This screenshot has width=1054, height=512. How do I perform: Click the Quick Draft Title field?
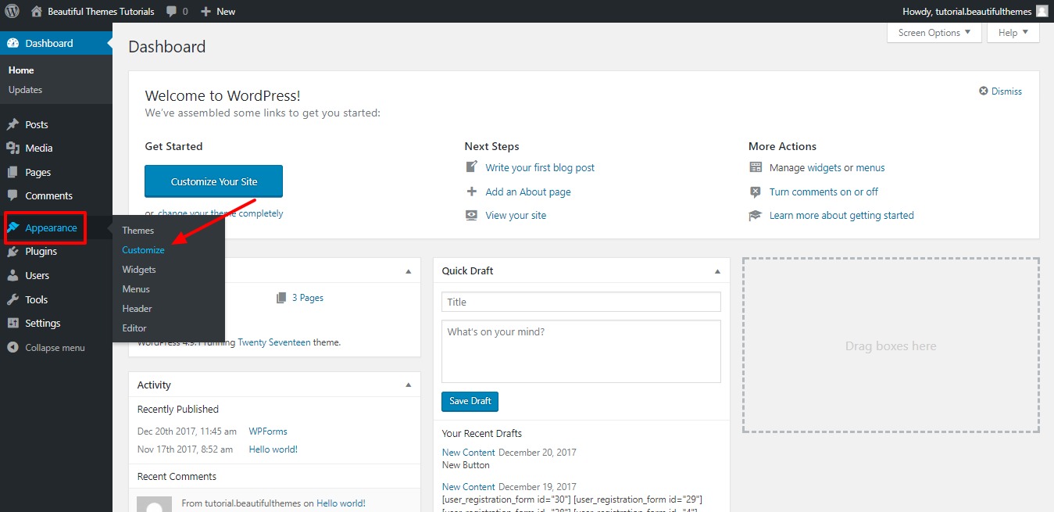point(581,302)
